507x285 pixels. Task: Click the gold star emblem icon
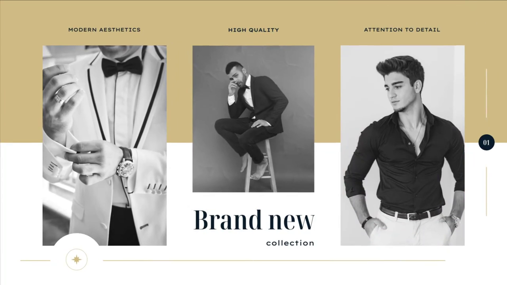tap(77, 260)
